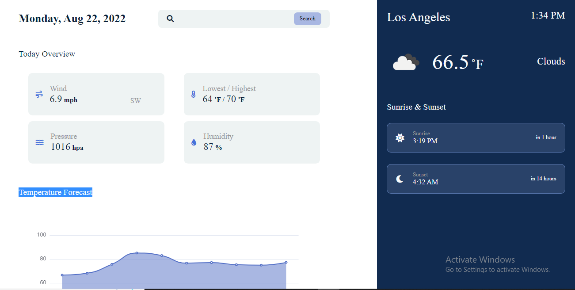Click the magnifying glass search icon

170,19
